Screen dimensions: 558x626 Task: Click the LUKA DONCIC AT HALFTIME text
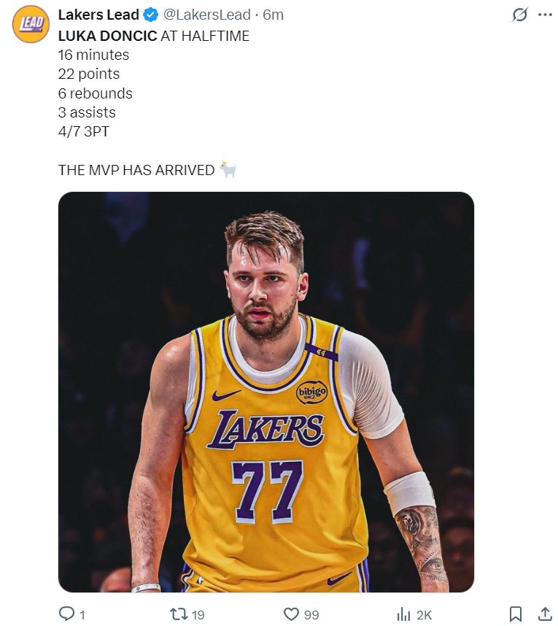coord(153,36)
